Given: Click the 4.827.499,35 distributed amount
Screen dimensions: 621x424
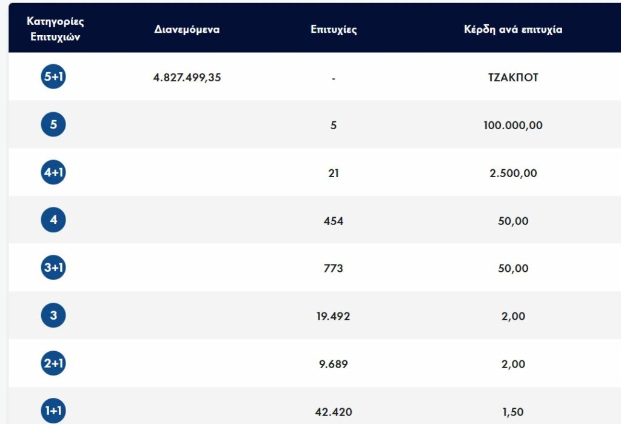Looking at the screenshot, I should [x=187, y=78].
